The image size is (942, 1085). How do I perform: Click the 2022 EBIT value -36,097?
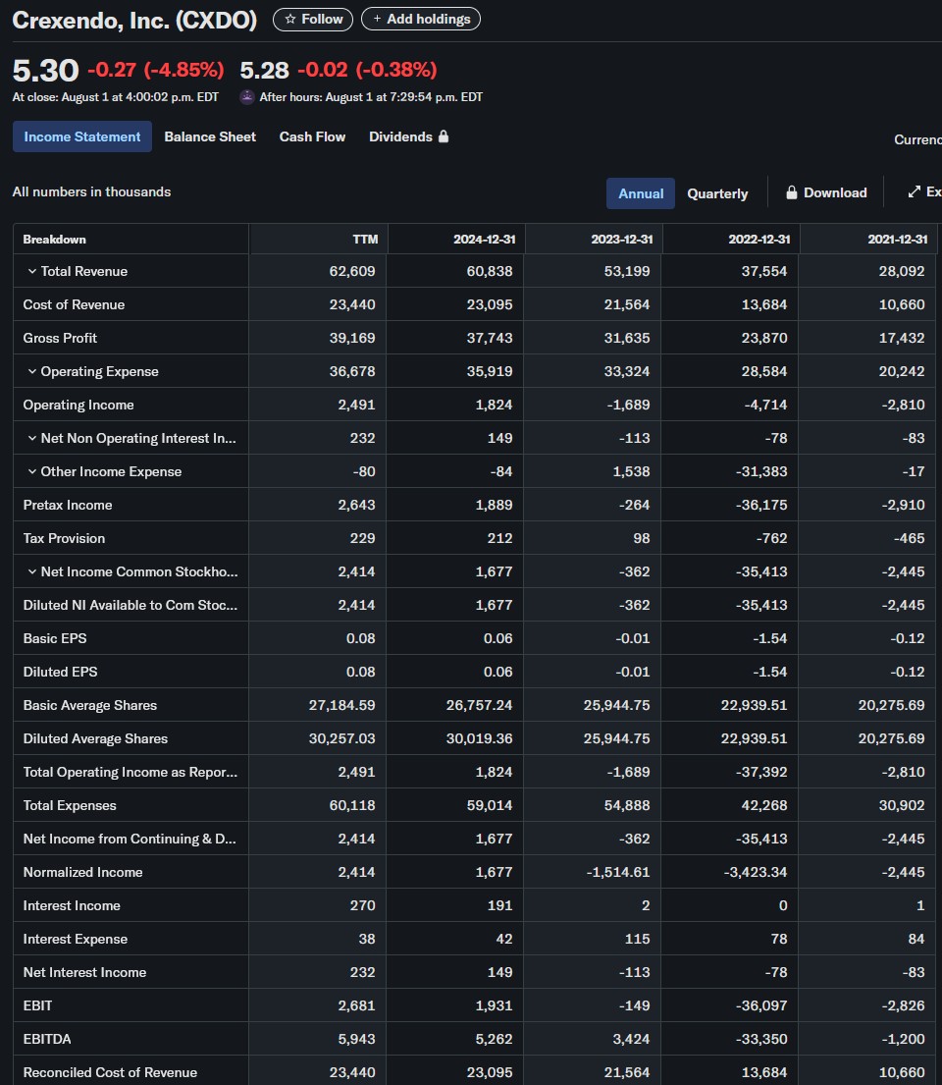click(x=761, y=1005)
